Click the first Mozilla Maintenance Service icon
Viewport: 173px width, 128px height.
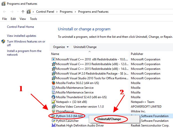tap(54, 88)
